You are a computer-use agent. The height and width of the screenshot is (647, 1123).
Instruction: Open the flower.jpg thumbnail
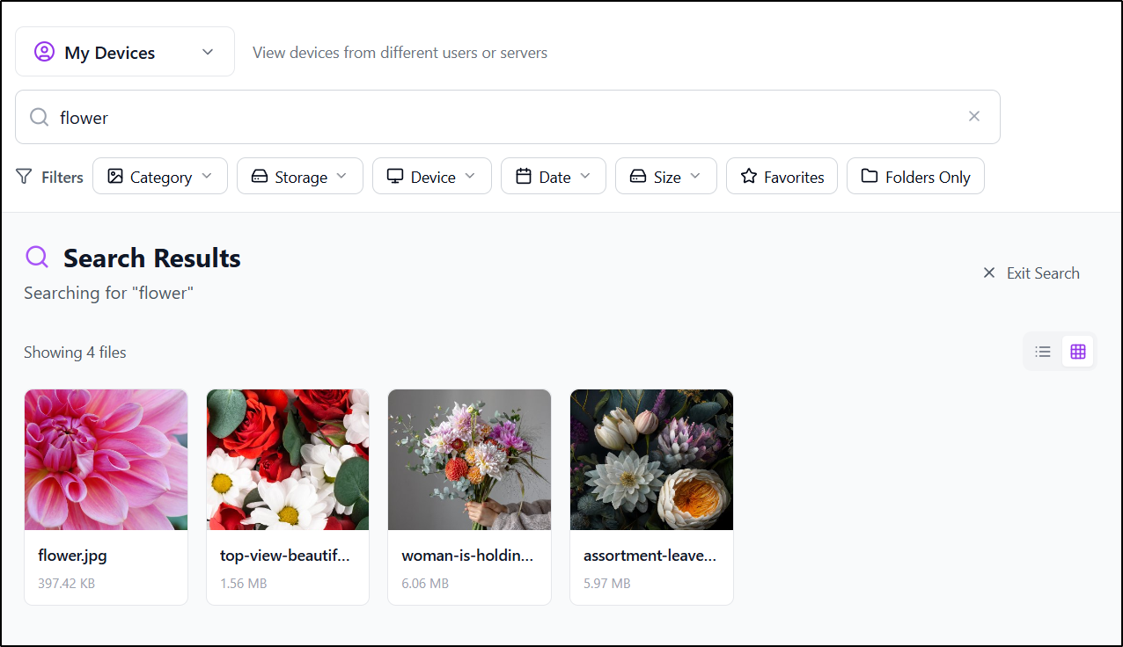[106, 459]
